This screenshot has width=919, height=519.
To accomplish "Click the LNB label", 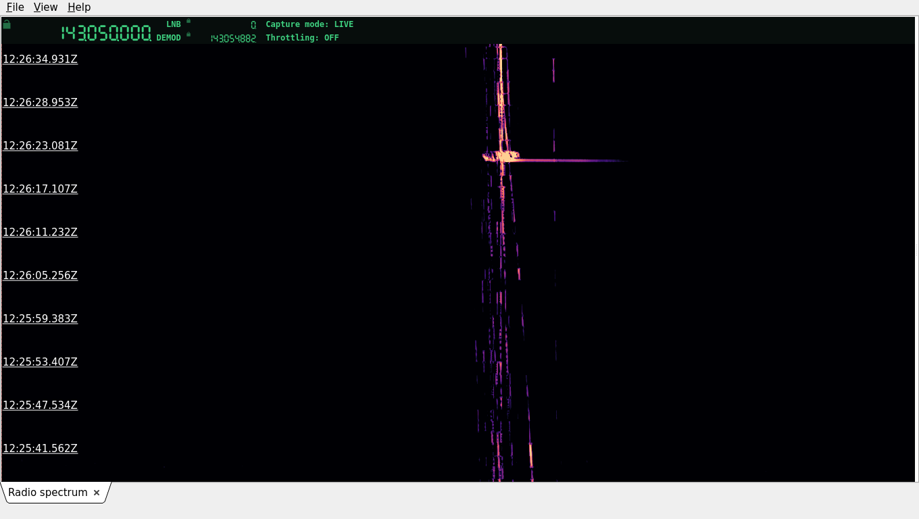I will (174, 24).
